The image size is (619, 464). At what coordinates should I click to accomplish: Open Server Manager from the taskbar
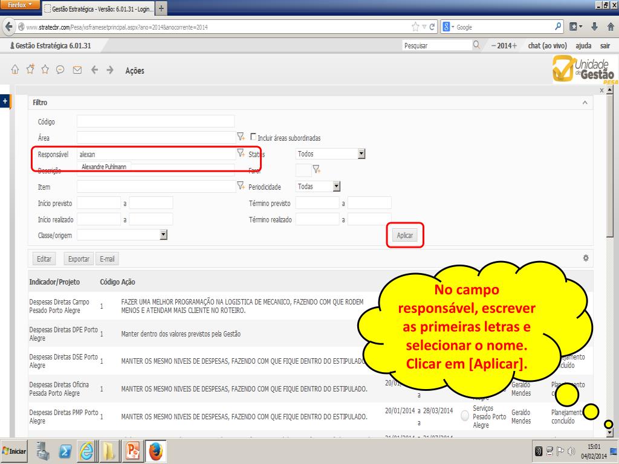point(43,451)
